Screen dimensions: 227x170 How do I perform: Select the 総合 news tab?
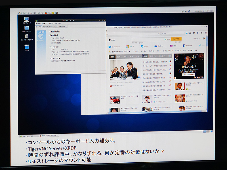click(112, 57)
